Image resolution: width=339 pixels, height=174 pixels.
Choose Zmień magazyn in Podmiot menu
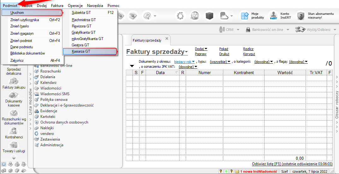coord(32,33)
